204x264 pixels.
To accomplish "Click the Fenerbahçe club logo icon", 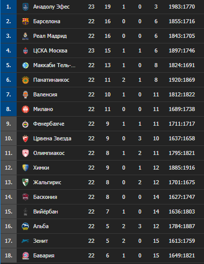I will click(25, 124).
